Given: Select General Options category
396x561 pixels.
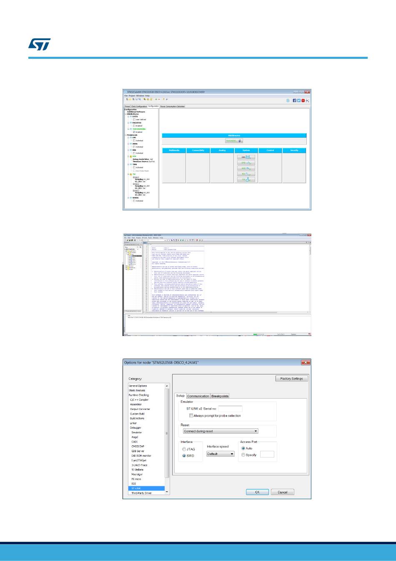Looking at the screenshot, I should [x=138, y=386].
